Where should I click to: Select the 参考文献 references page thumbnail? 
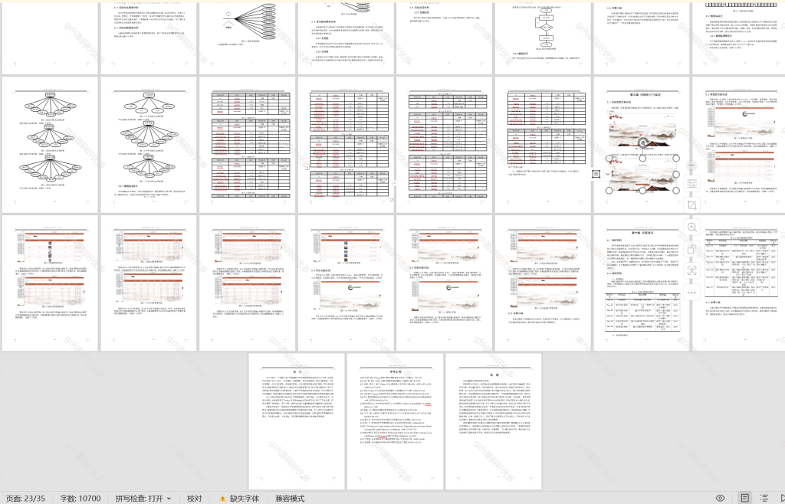[x=394, y=421]
